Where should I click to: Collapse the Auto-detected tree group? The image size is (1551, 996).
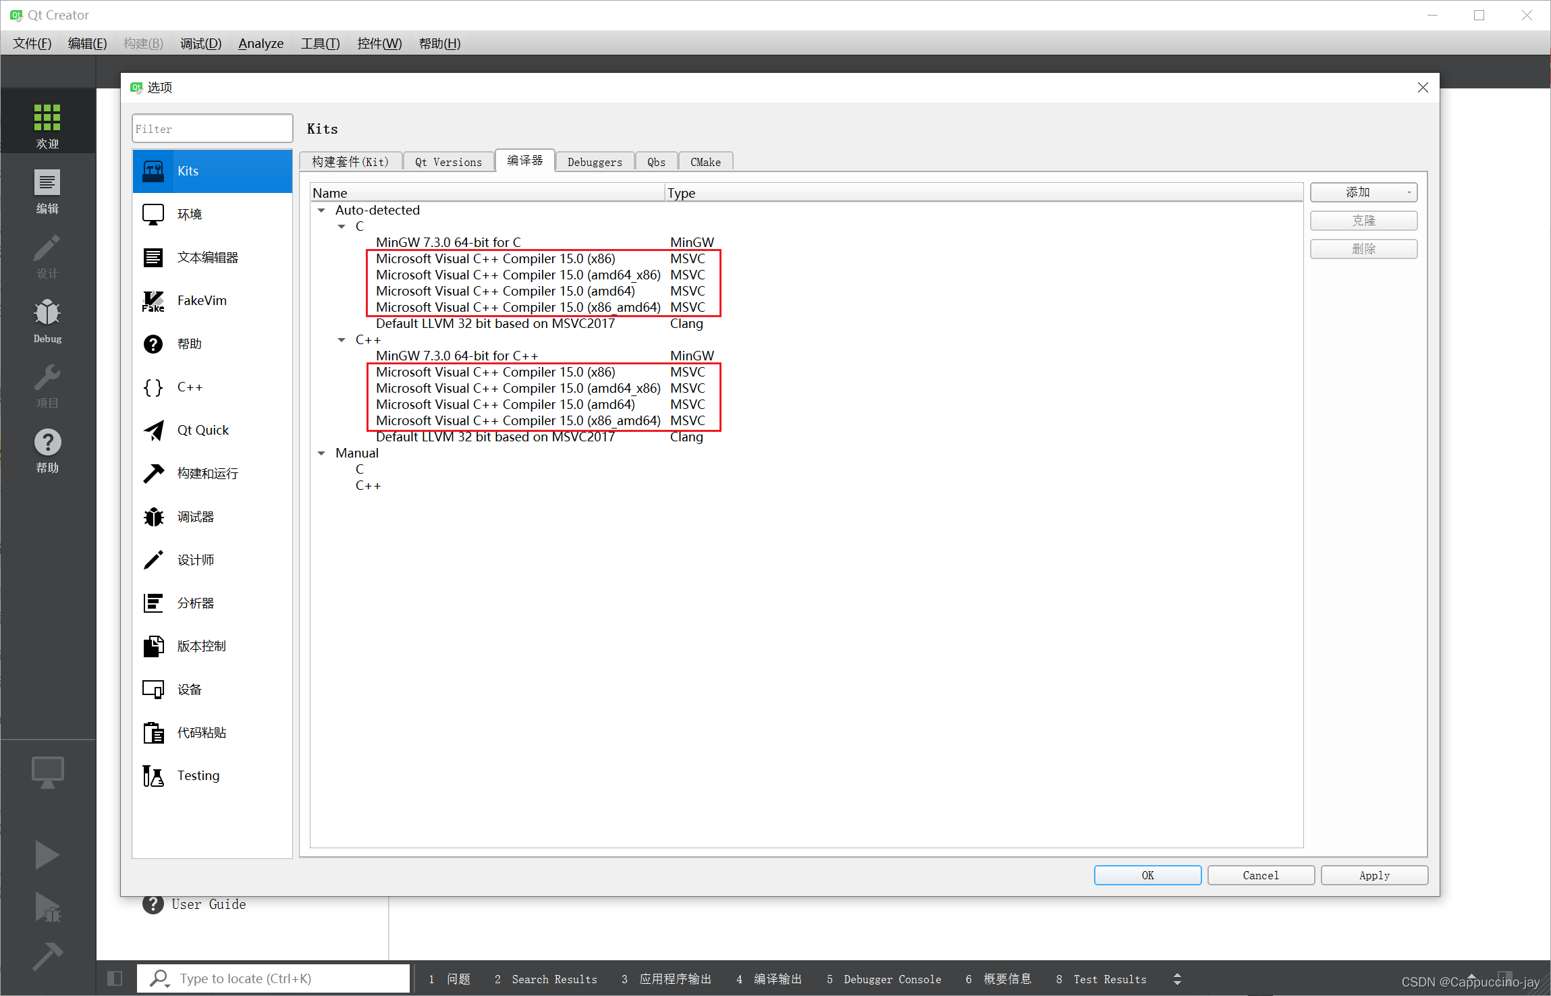(x=322, y=211)
